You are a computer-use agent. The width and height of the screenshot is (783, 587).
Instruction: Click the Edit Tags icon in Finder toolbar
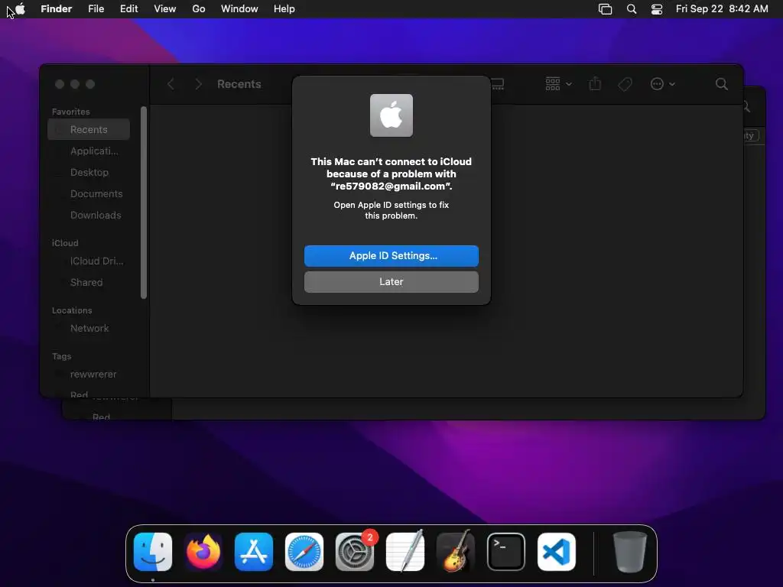coord(625,84)
